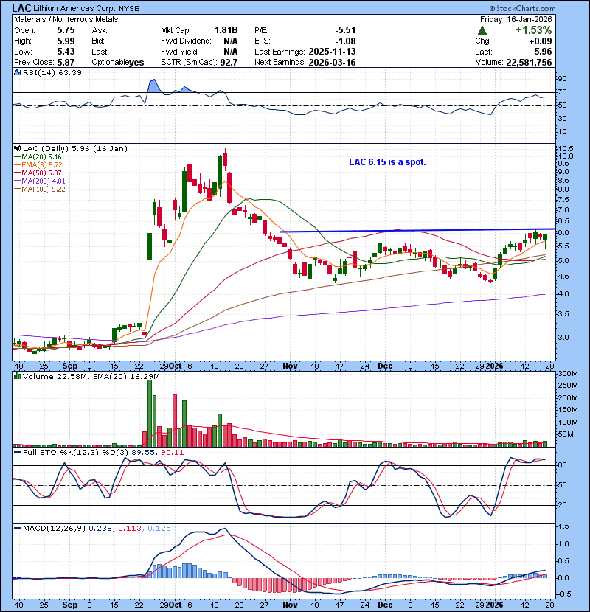Click the +1.53% percent change value

(x=533, y=30)
